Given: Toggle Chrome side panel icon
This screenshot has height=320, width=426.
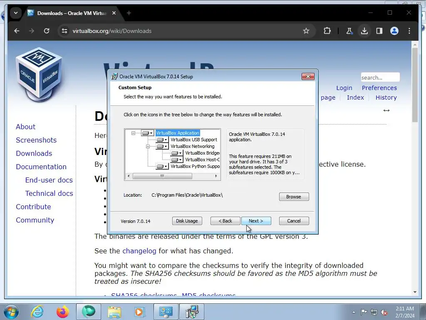Looking at the screenshot, I should 379,31.
